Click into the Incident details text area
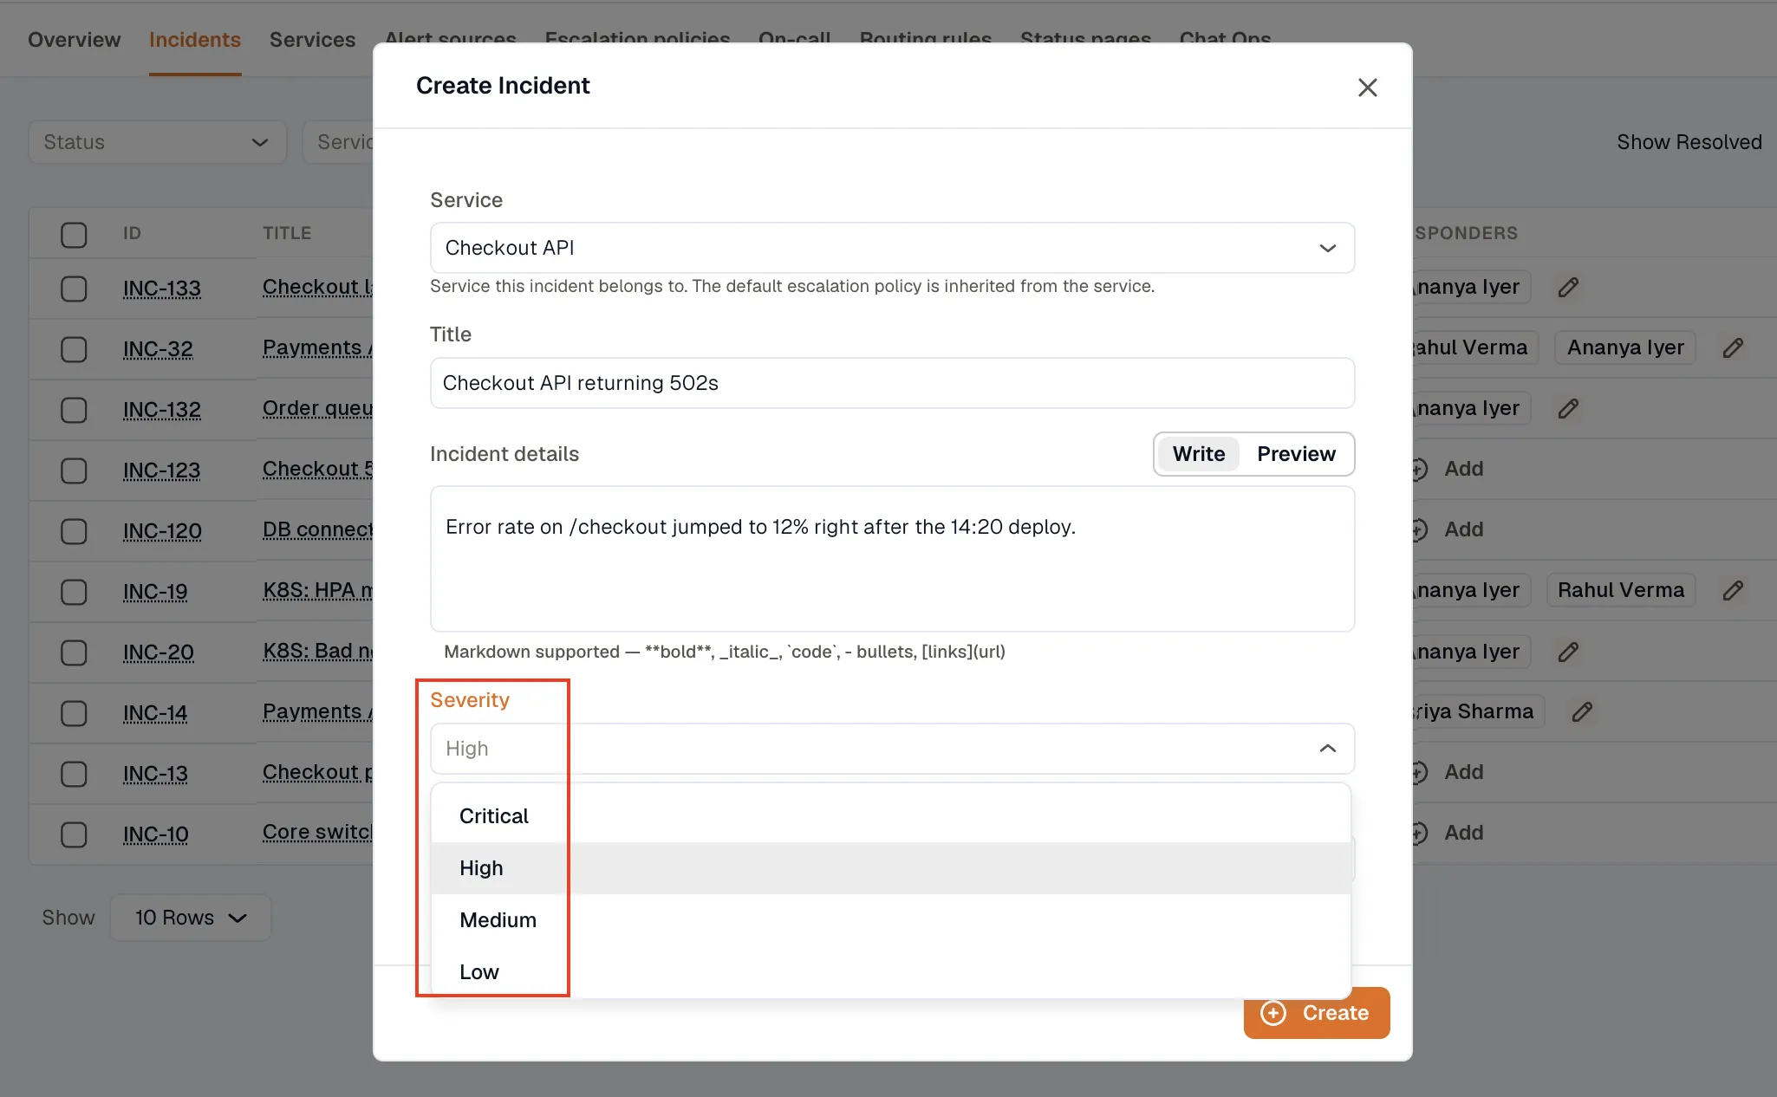 click(892, 559)
